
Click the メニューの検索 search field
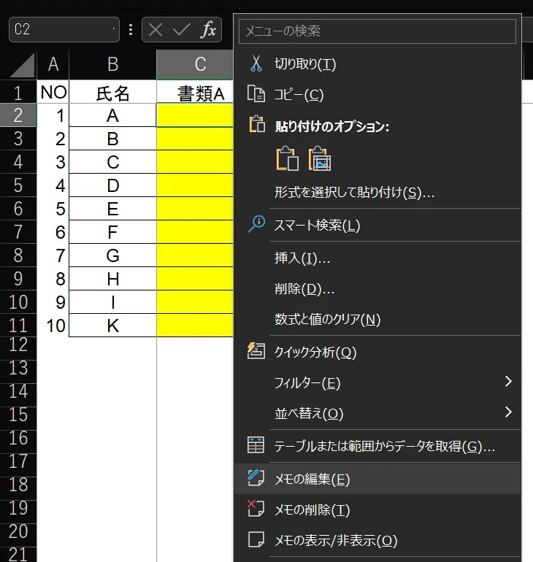coord(377,31)
